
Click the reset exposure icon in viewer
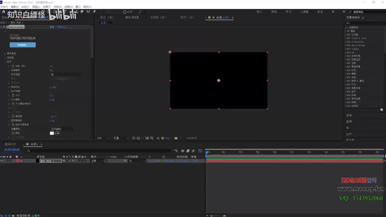click(163, 138)
